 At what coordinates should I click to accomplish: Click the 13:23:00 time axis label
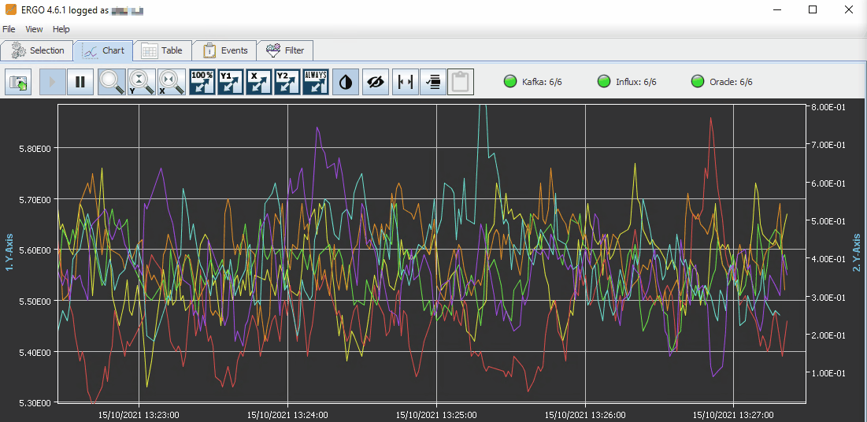[x=139, y=414]
